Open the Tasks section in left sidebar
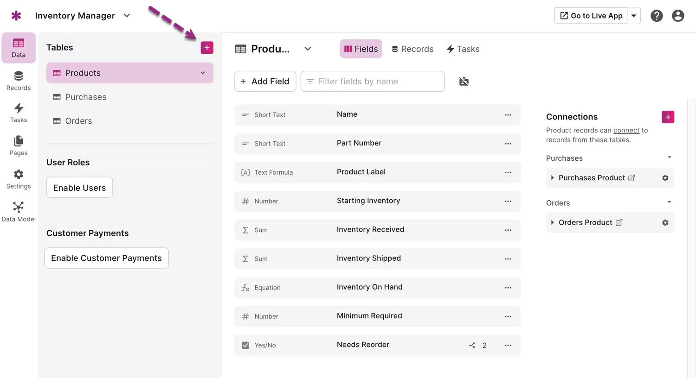This screenshot has height=378, width=696. (19, 113)
